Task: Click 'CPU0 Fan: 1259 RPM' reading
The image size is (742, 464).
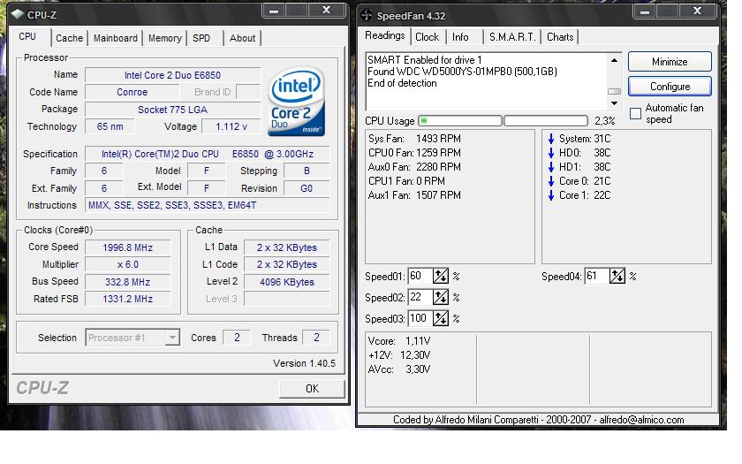Action: tap(414, 153)
